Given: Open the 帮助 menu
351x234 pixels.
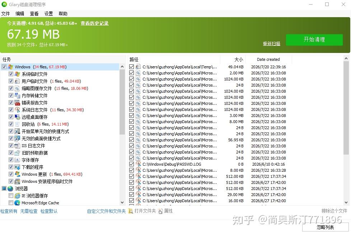Looking at the screenshot, I should 63,14.
